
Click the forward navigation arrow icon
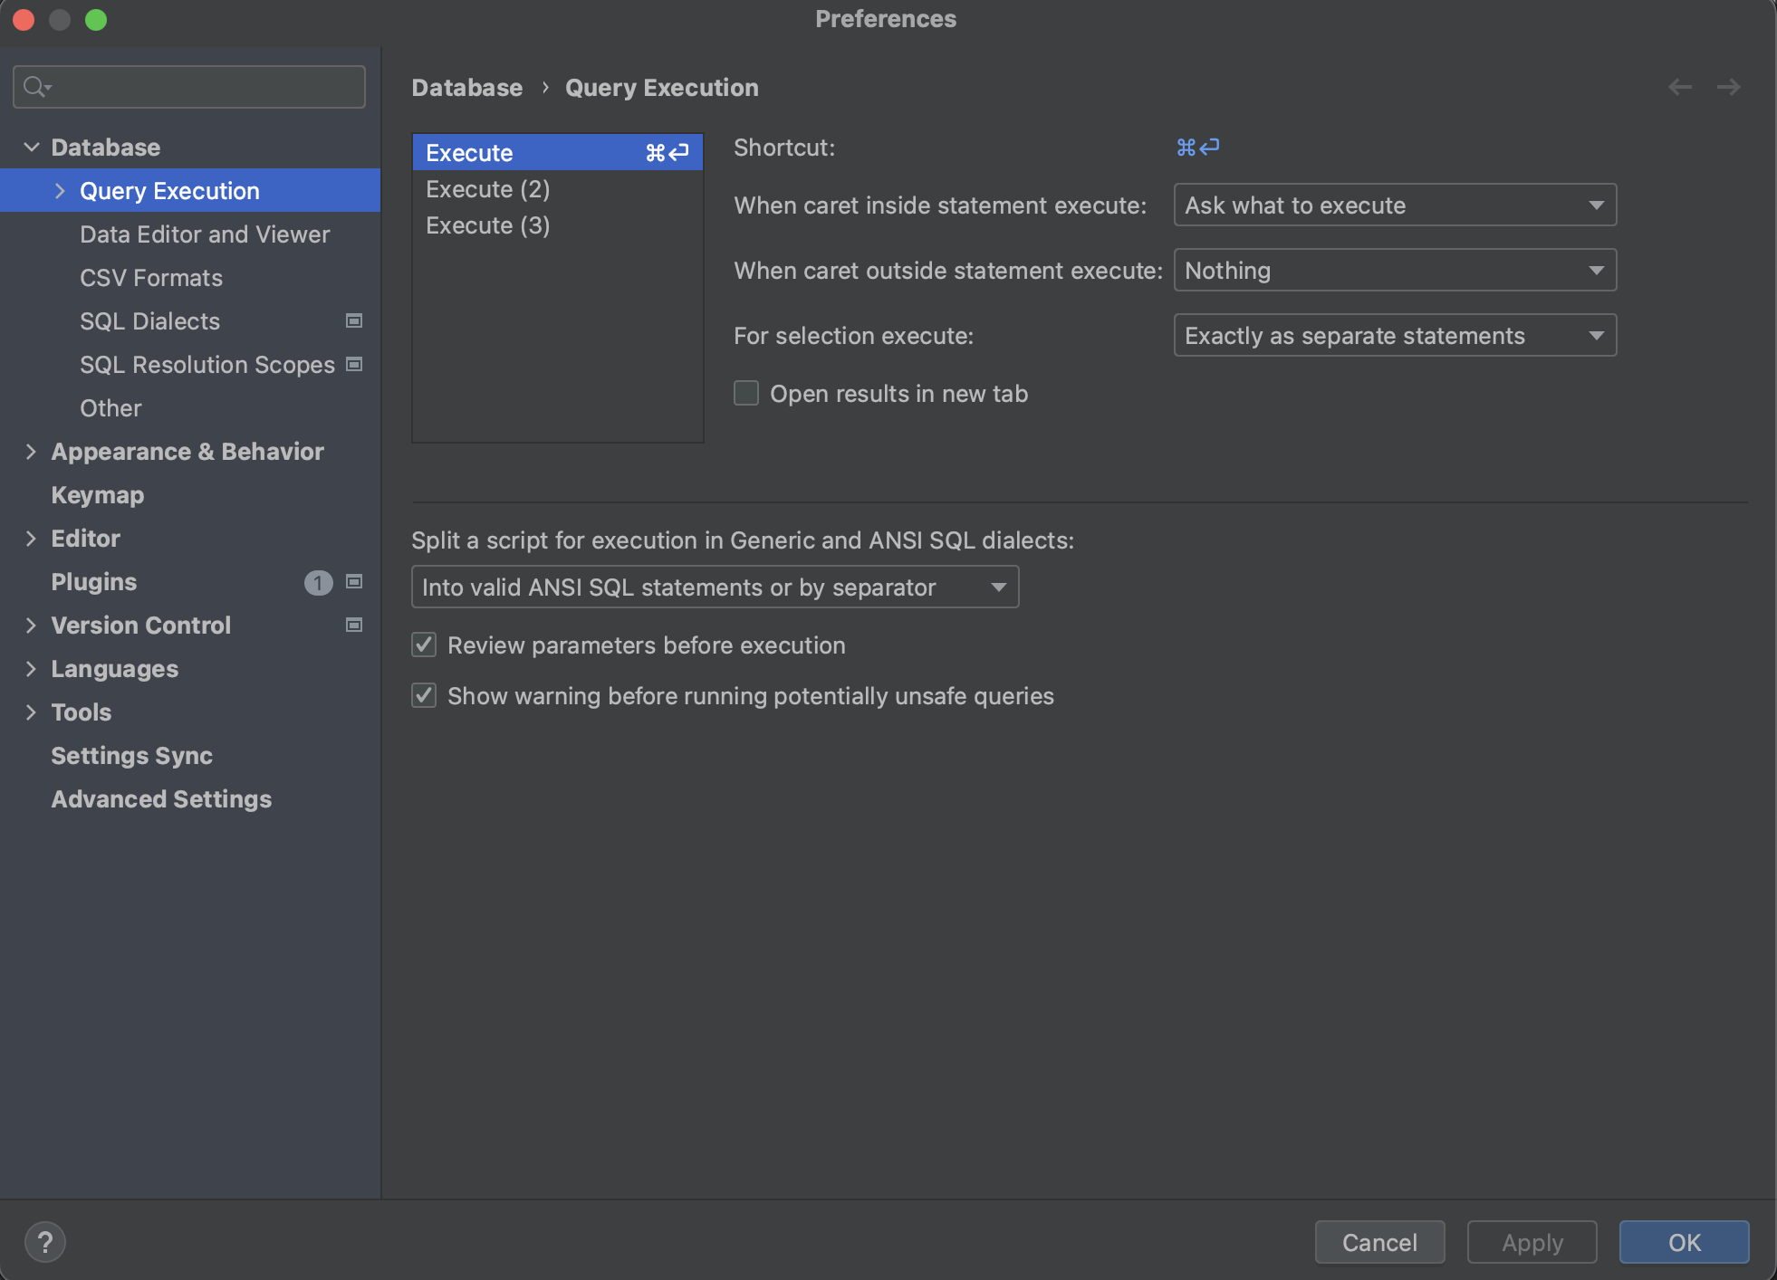pos(1729,87)
